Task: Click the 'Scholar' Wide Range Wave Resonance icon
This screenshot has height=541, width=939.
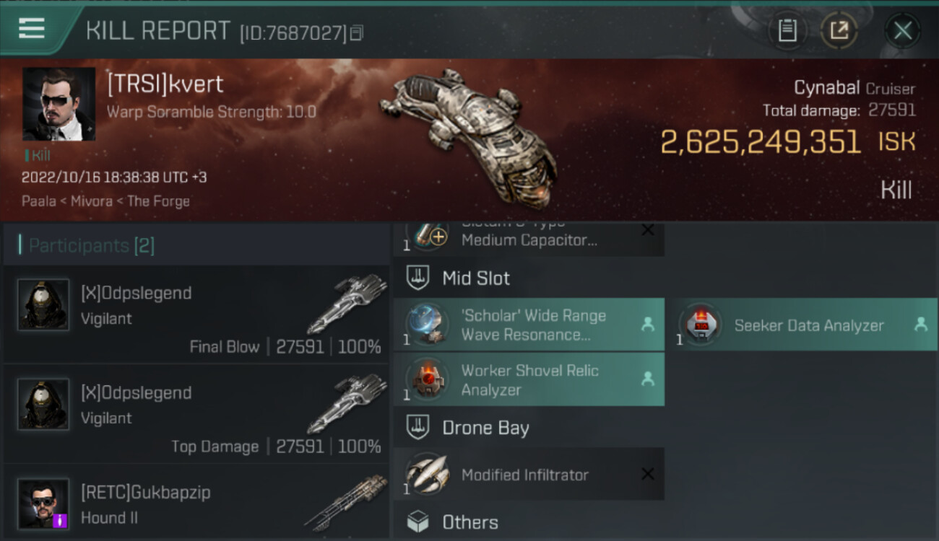Action: (x=426, y=325)
